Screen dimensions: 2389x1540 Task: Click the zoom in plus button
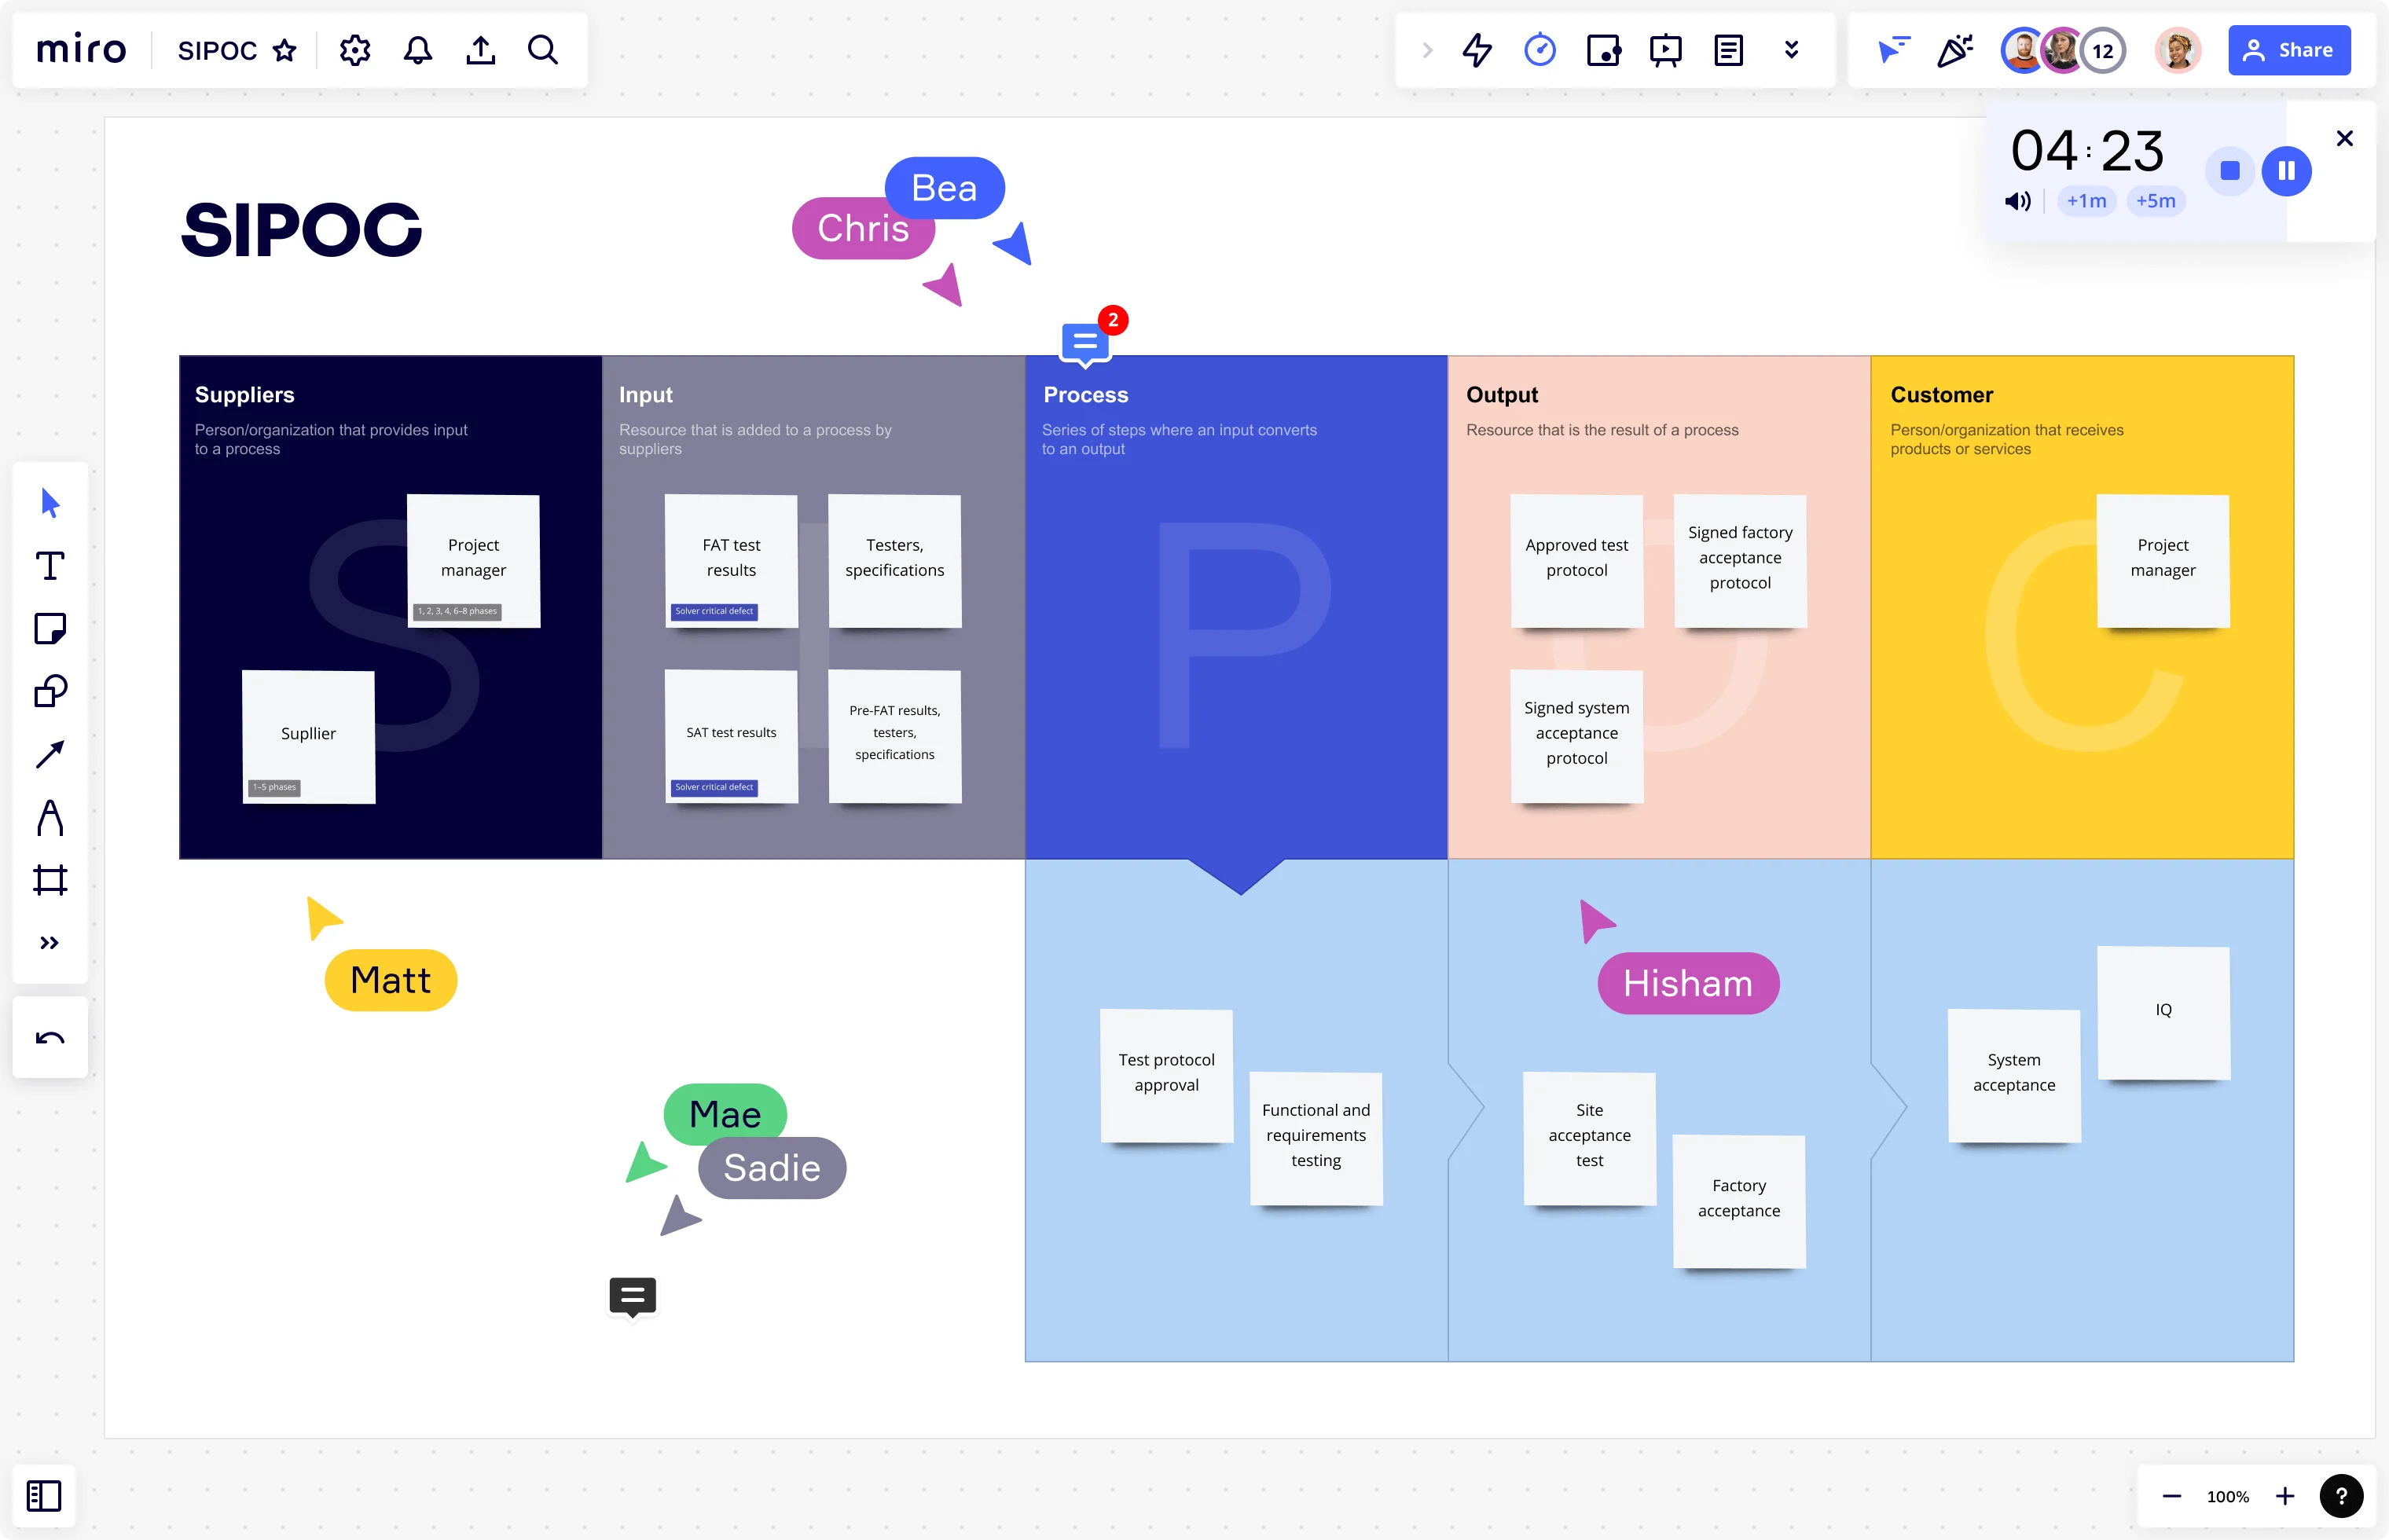2284,1496
